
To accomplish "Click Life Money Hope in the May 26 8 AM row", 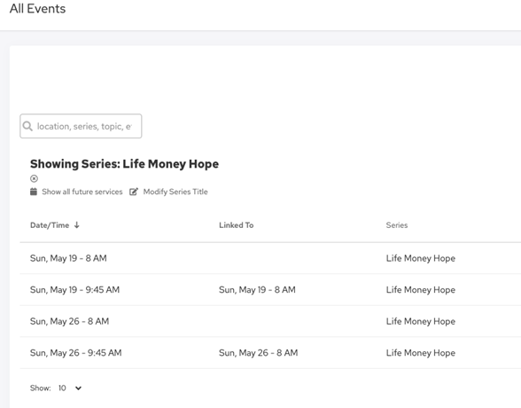I will pos(421,322).
